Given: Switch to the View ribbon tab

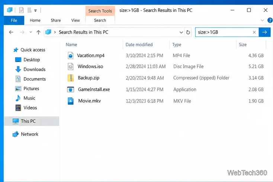Looking at the screenshot, I should click(x=76, y=21).
